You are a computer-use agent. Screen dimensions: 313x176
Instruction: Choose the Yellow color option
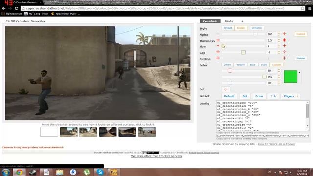point(240,65)
